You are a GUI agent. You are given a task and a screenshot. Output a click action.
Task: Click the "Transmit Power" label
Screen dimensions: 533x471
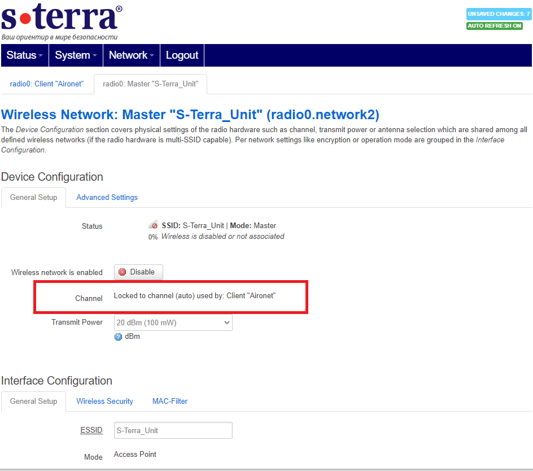[x=77, y=322]
